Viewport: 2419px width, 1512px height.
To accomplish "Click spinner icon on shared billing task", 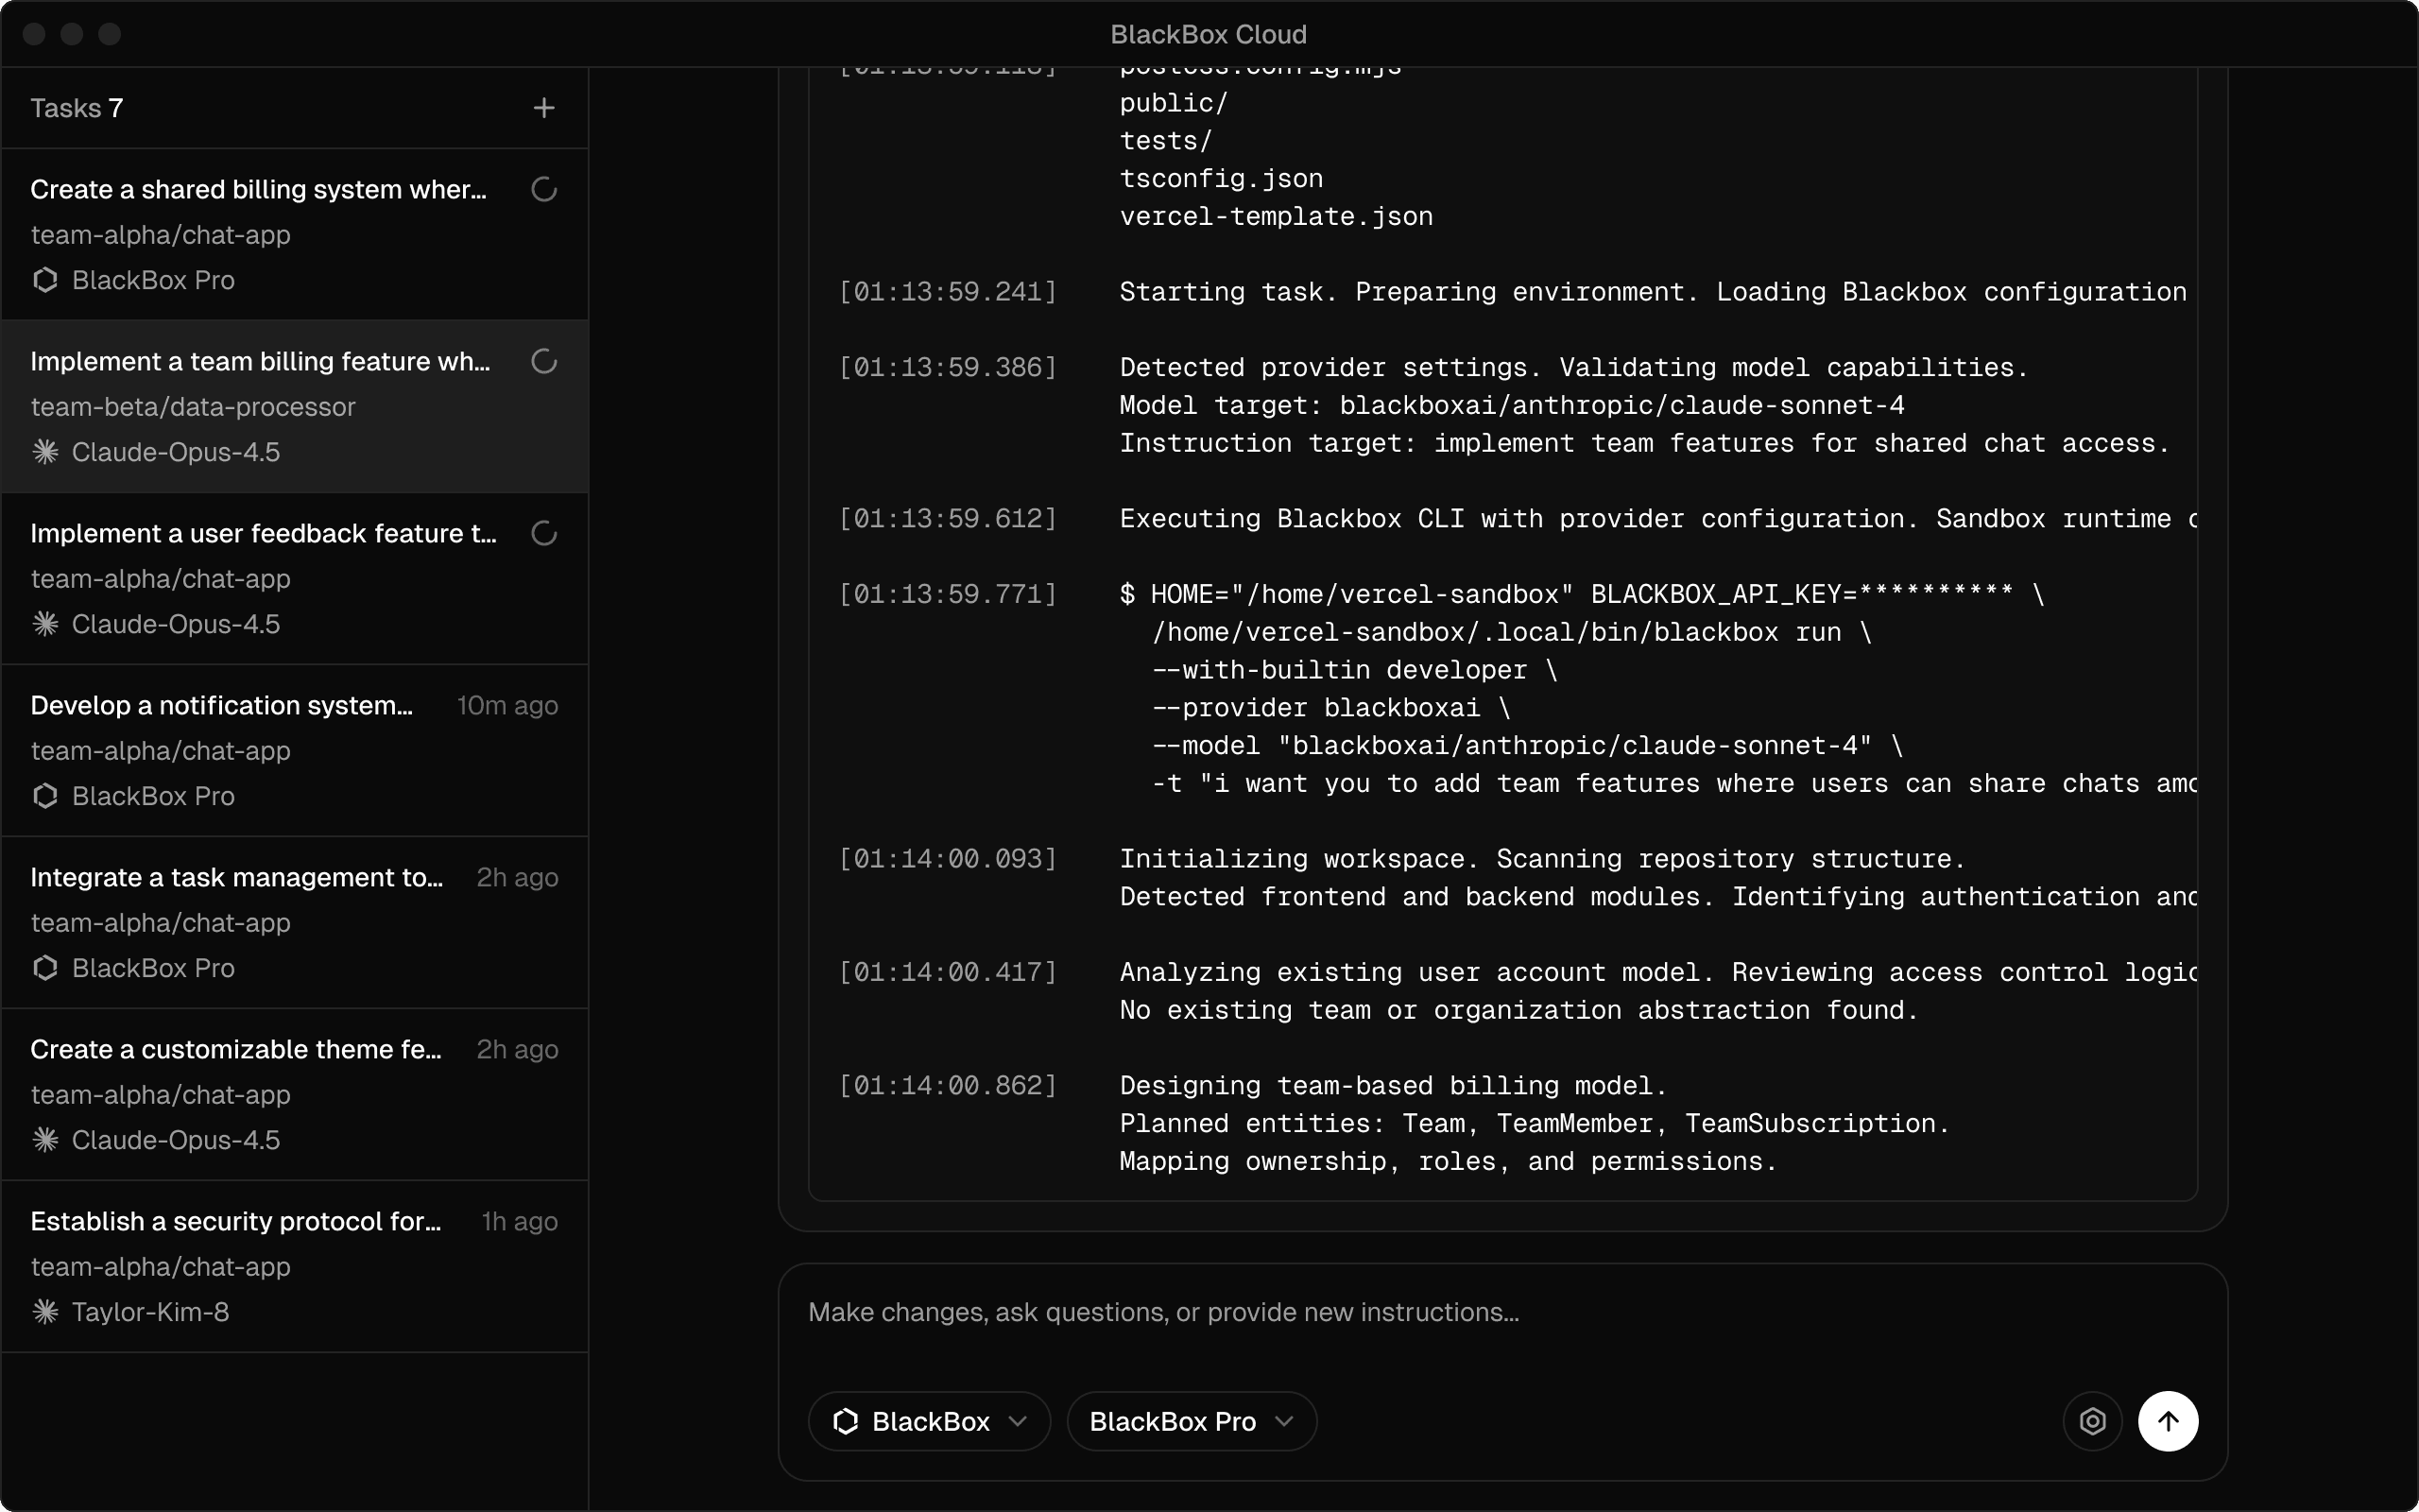I will coord(543,189).
